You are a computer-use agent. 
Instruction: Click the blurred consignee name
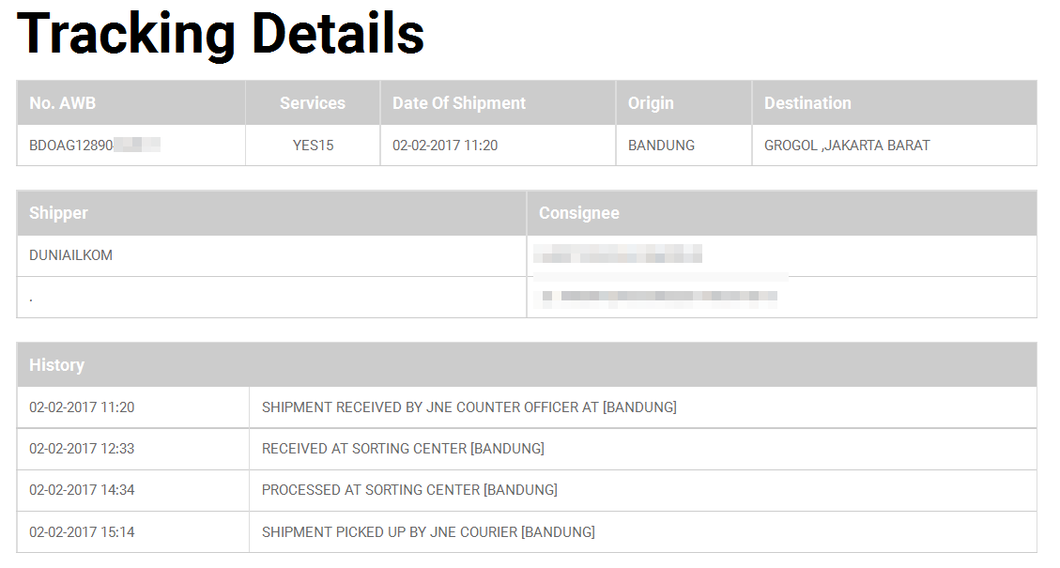(x=618, y=254)
